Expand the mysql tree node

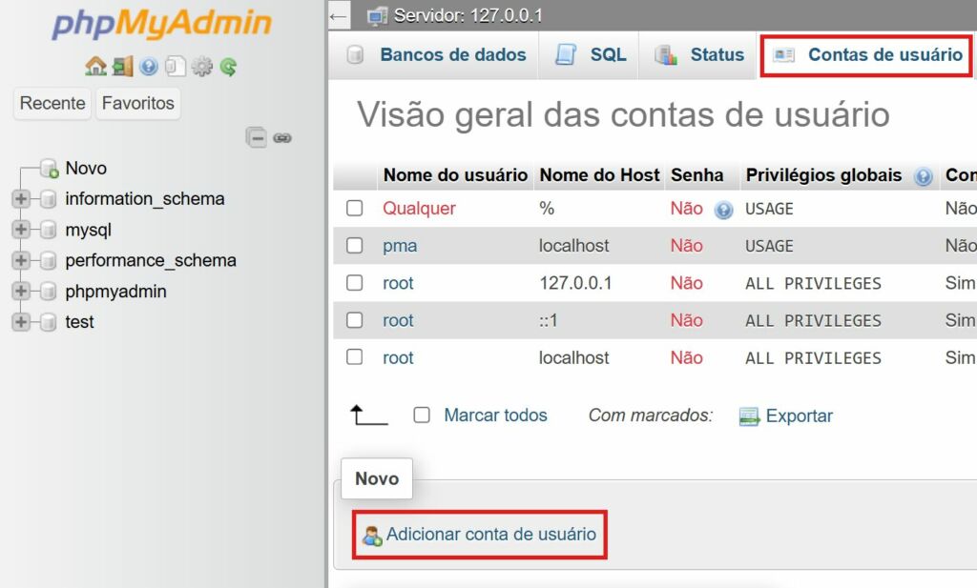click(x=21, y=230)
